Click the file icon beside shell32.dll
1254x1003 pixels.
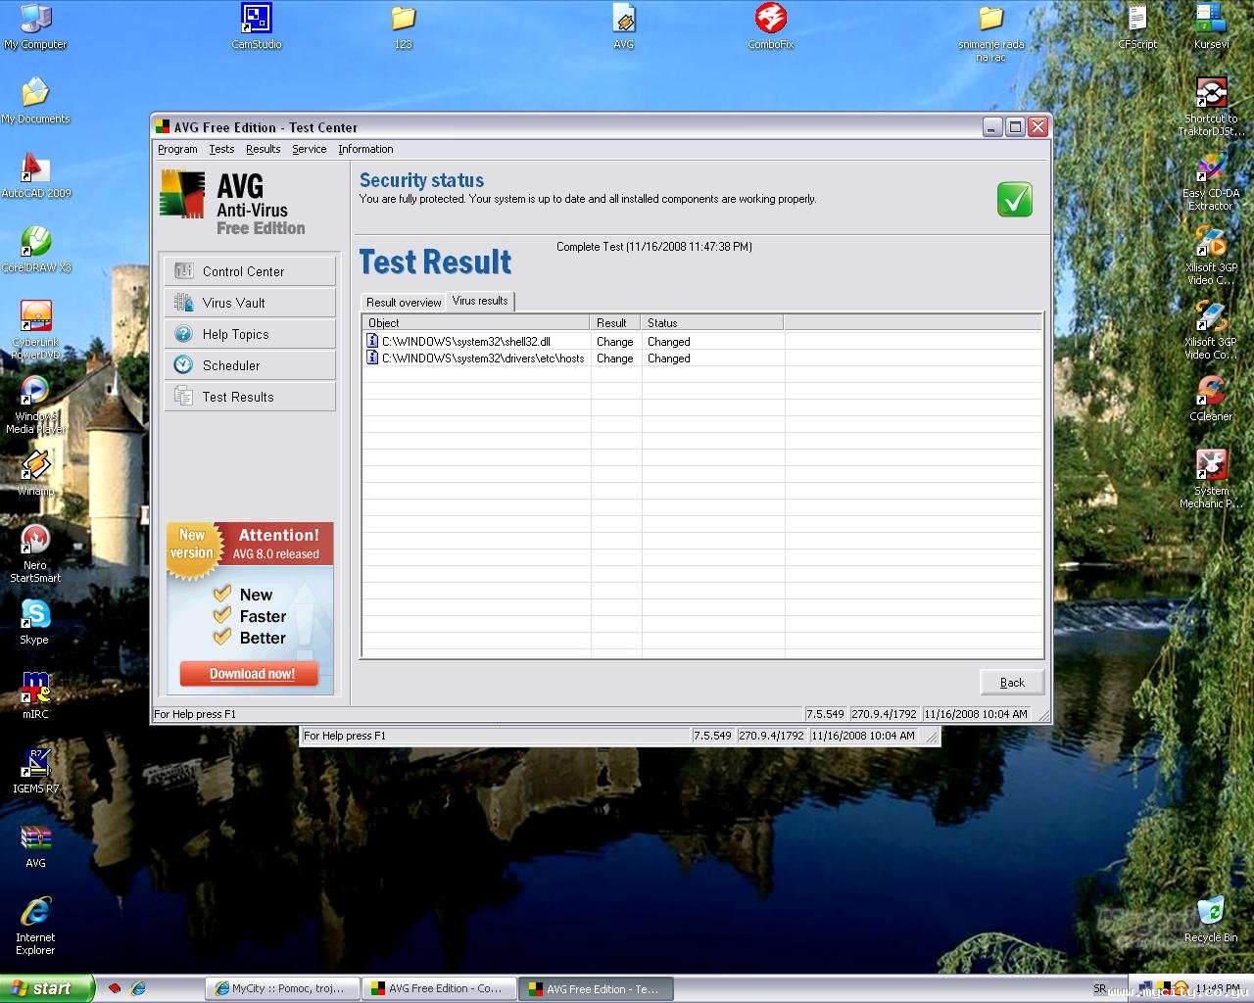(x=372, y=341)
